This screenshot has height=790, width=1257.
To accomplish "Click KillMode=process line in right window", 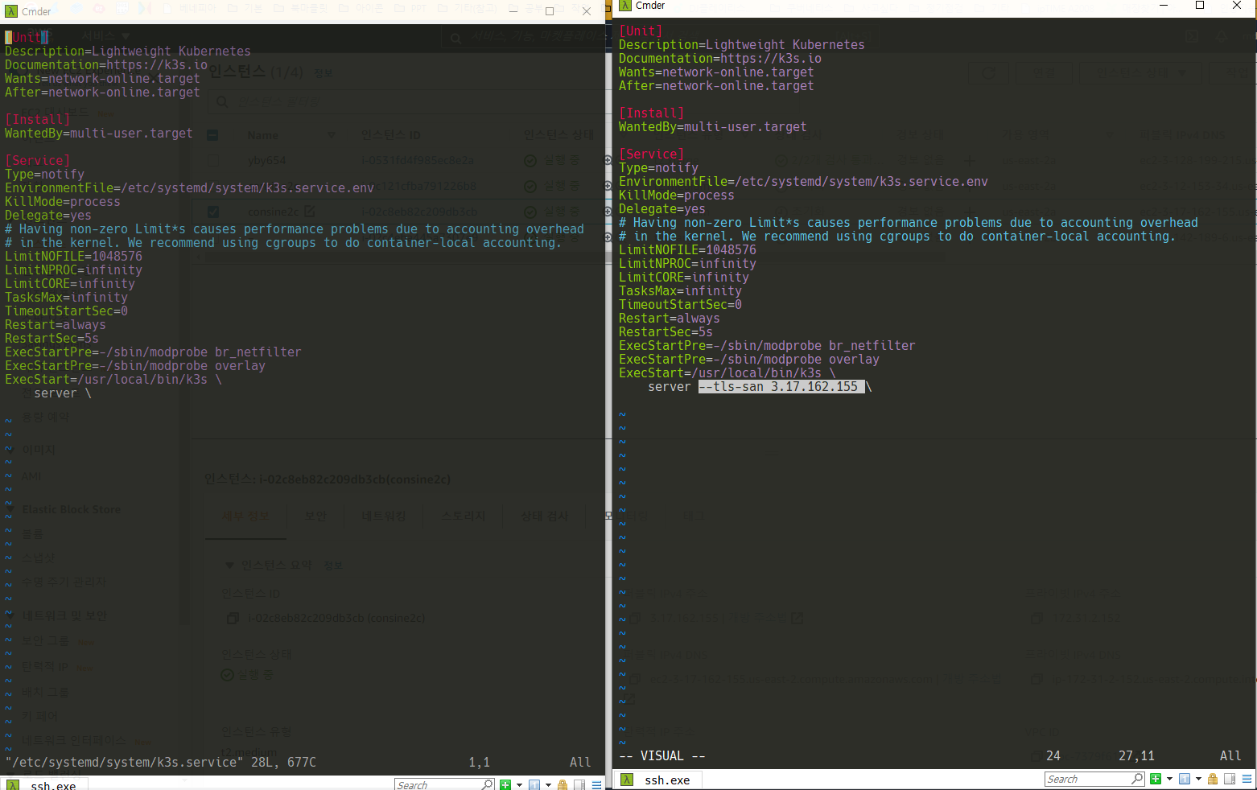I will [x=676, y=195].
